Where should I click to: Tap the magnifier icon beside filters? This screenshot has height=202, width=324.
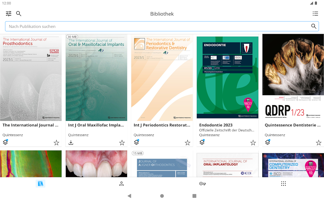tap(19, 14)
